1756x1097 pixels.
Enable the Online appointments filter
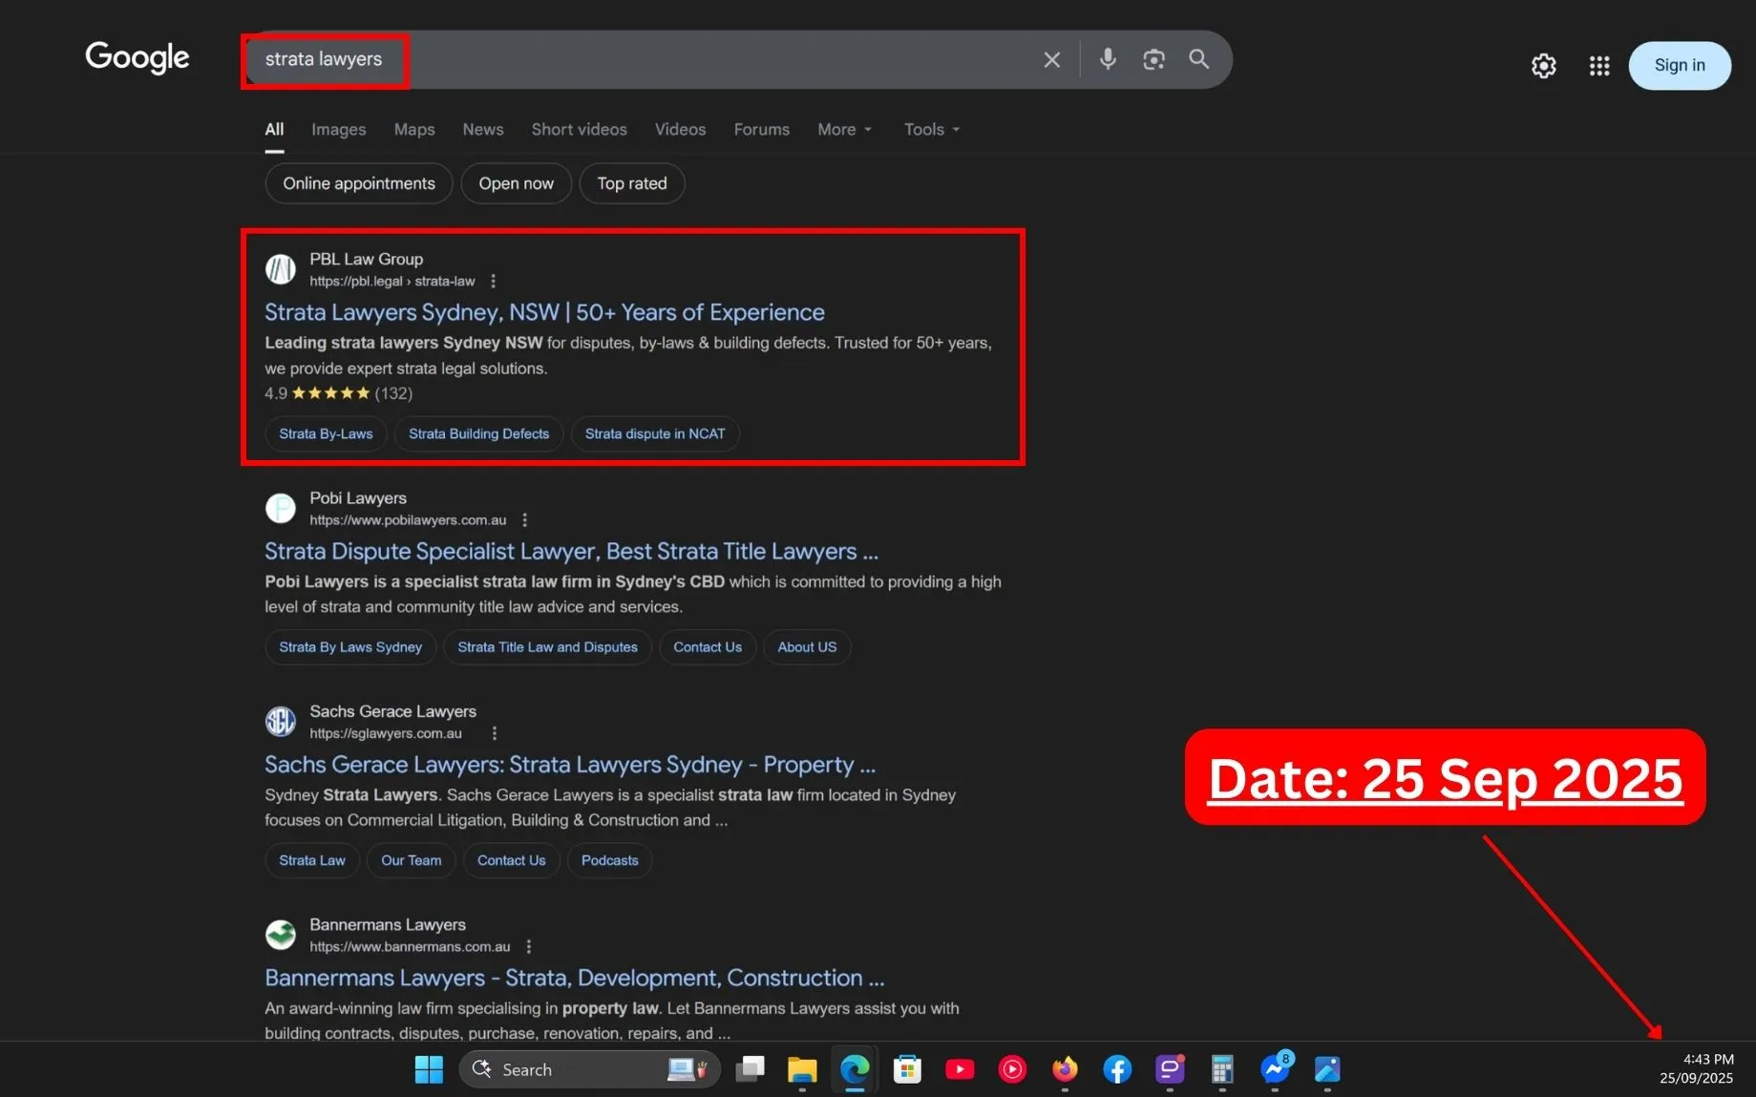point(358,183)
